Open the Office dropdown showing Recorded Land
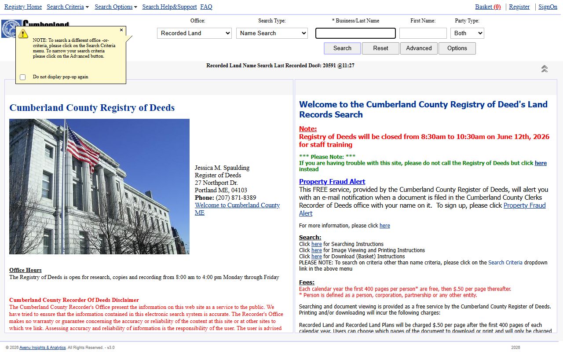The width and height of the screenshot is (563, 352). click(x=194, y=33)
